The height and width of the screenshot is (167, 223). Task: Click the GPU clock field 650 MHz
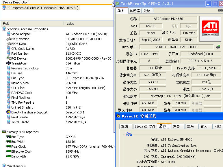(x=148, y=103)
